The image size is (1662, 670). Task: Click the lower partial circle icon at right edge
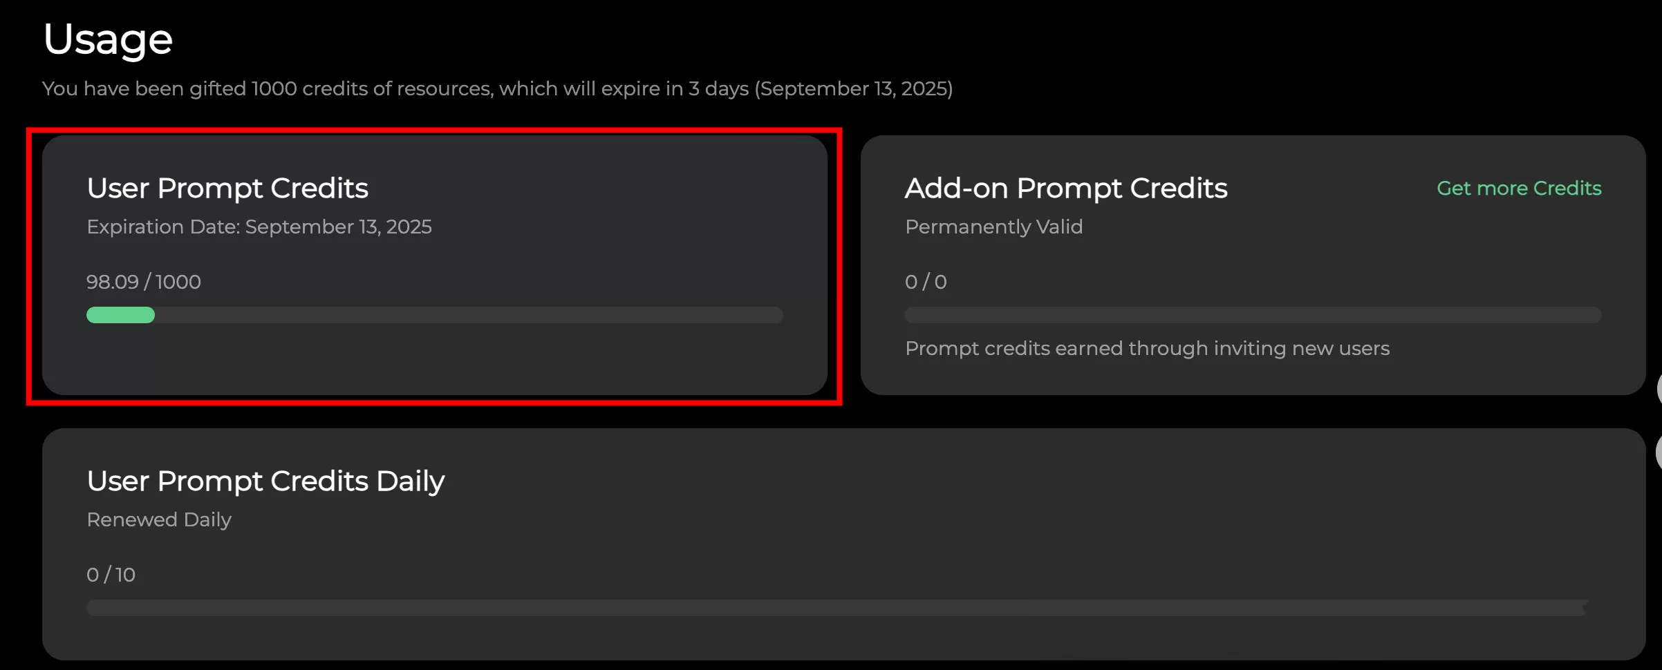(1659, 452)
